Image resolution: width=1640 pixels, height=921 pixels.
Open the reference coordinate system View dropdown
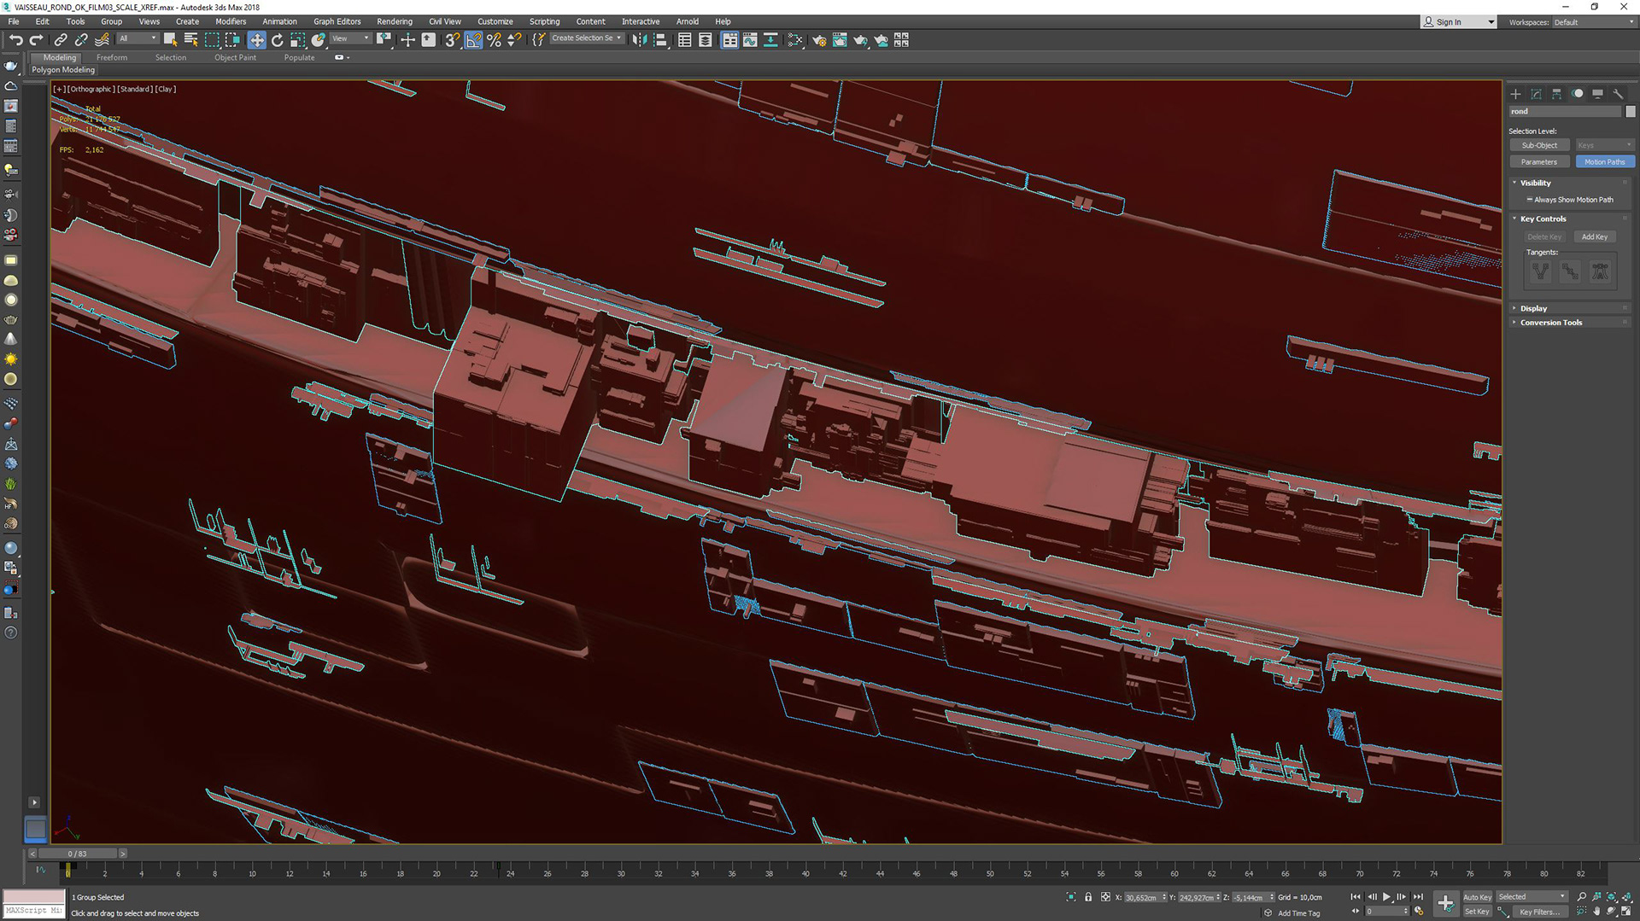tap(350, 38)
